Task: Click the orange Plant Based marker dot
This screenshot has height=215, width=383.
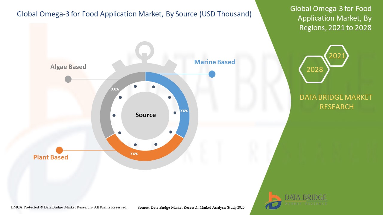Action: (x=60, y=150)
